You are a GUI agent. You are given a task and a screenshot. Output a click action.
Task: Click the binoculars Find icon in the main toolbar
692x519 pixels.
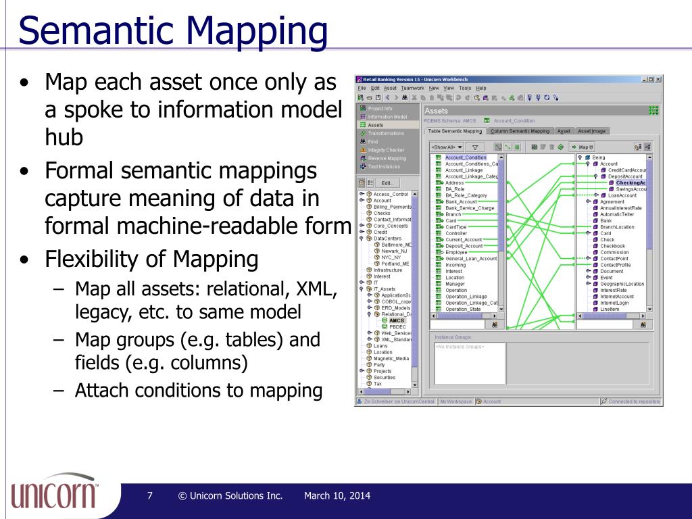(x=405, y=97)
